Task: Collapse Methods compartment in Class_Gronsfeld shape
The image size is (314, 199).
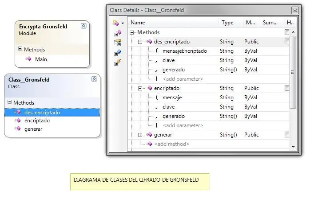Action: [x=9, y=101]
